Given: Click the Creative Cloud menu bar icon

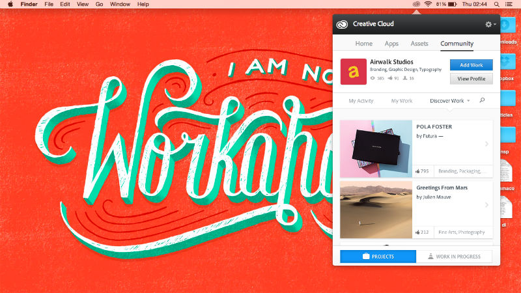Looking at the screenshot, I should [416, 5].
